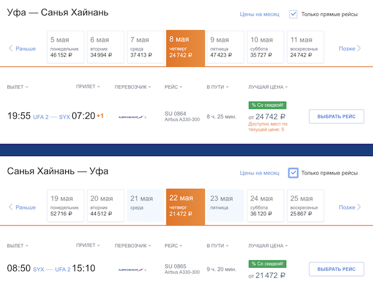Screen dimensions: 373x289
Task: Click the left arrow beside Раньше in Уфа — Санья section
Action: 11,48
